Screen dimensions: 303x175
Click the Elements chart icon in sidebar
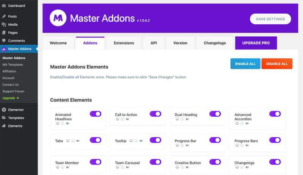pos(4,126)
